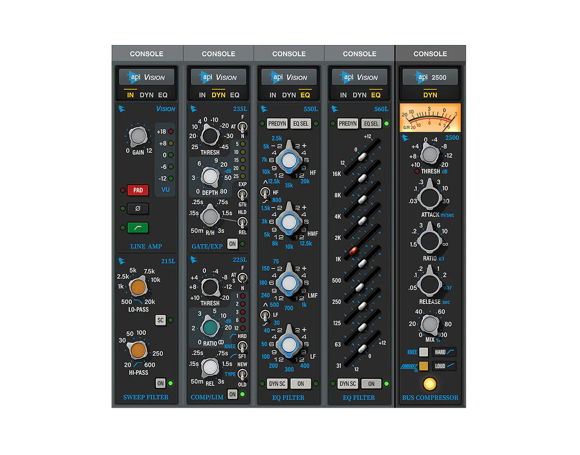The height and width of the screenshot is (455, 580).
Task: Click the GAIN knob on the LINE AMP
Action: click(x=138, y=136)
